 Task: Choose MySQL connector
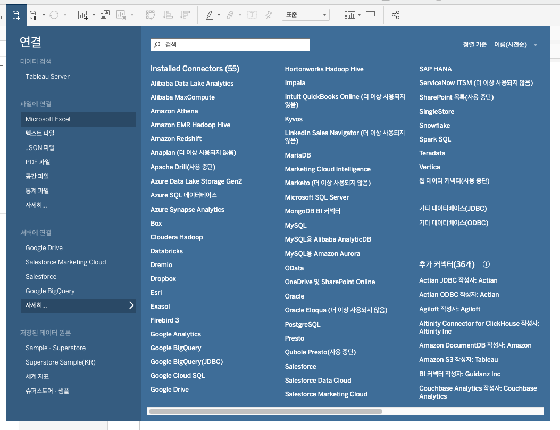click(296, 226)
